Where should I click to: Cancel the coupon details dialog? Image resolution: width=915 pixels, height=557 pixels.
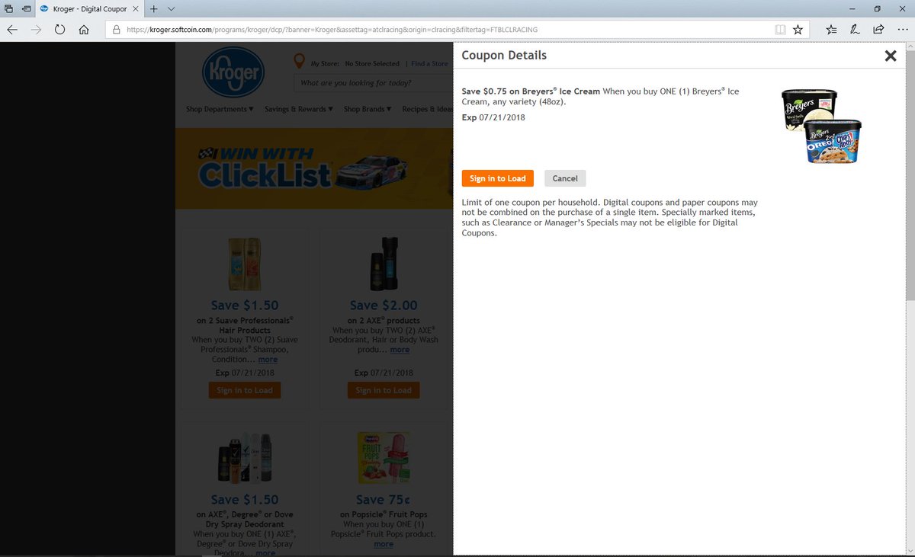(565, 178)
